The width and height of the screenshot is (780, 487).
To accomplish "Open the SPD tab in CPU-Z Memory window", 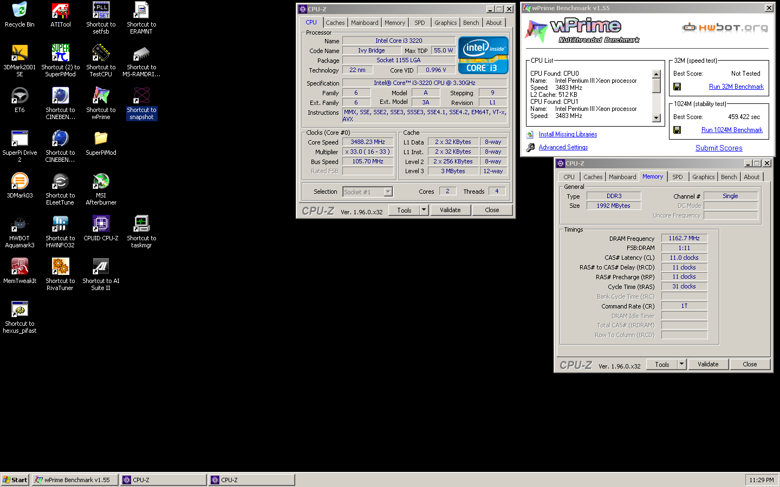I will pyautogui.click(x=678, y=177).
